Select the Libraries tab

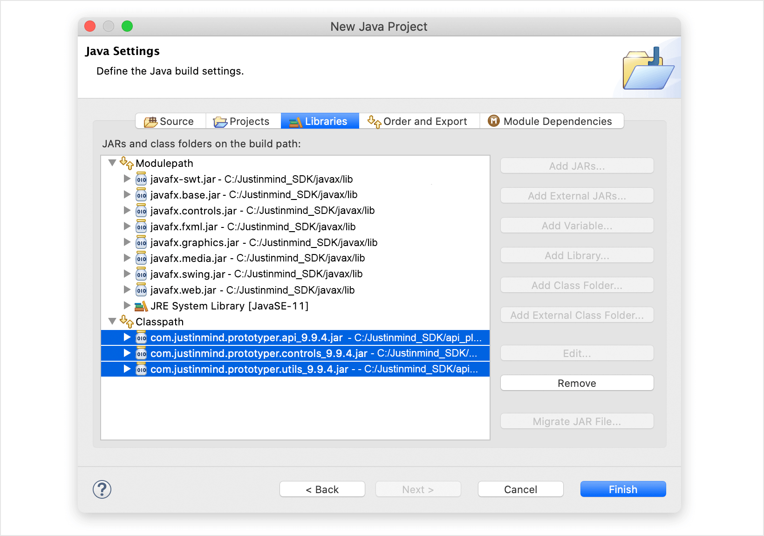pyautogui.click(x=320, y=121)
